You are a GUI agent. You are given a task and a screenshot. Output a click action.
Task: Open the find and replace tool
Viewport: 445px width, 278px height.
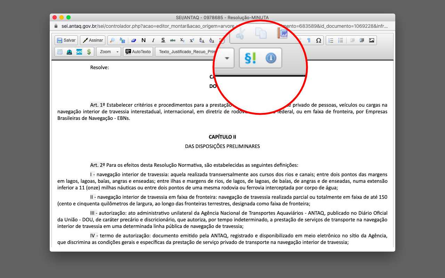(x=122, y=40)
